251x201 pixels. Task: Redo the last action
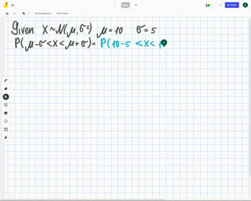[x=15, y=14]
